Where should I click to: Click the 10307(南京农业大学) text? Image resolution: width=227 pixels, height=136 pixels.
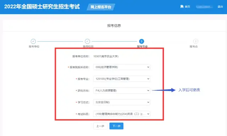(x=106, y=57)
